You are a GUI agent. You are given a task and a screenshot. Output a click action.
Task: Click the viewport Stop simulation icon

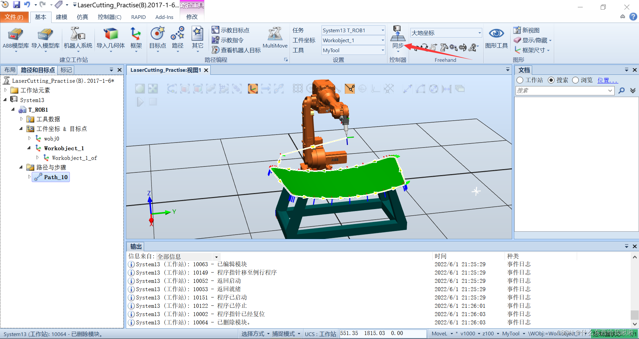pyautogui.click(x=153, y=102)
